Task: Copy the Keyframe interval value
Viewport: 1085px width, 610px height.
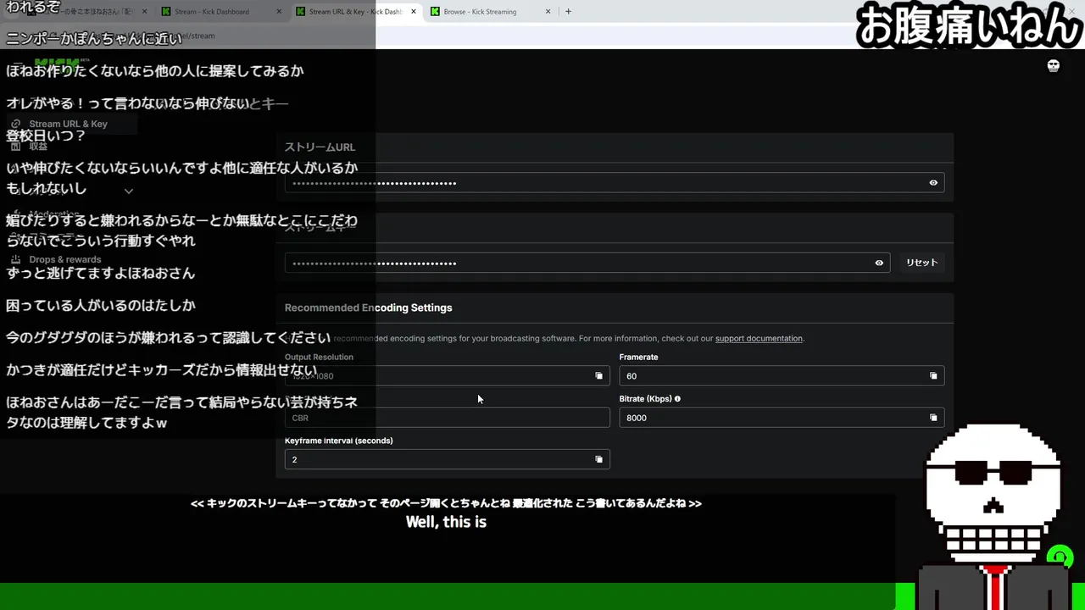Action: 598,459
